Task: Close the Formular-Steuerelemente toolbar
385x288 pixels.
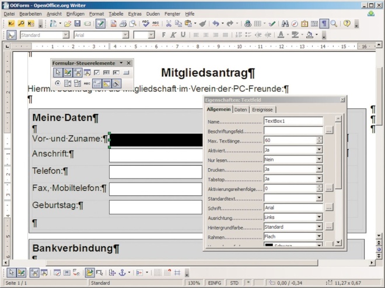Action: [x=129, y=63]
